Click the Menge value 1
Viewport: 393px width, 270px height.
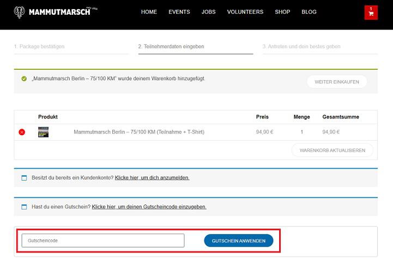point(302,132)
